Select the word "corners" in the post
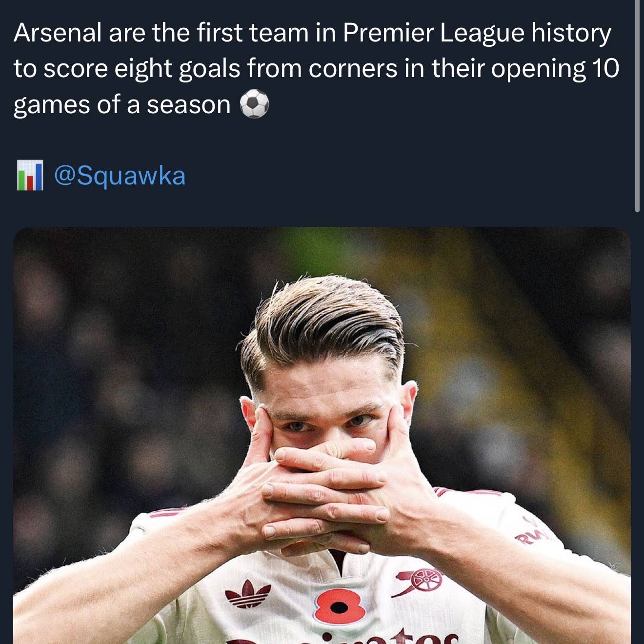This screenshot has height=644, width=644. click(353, 69)
